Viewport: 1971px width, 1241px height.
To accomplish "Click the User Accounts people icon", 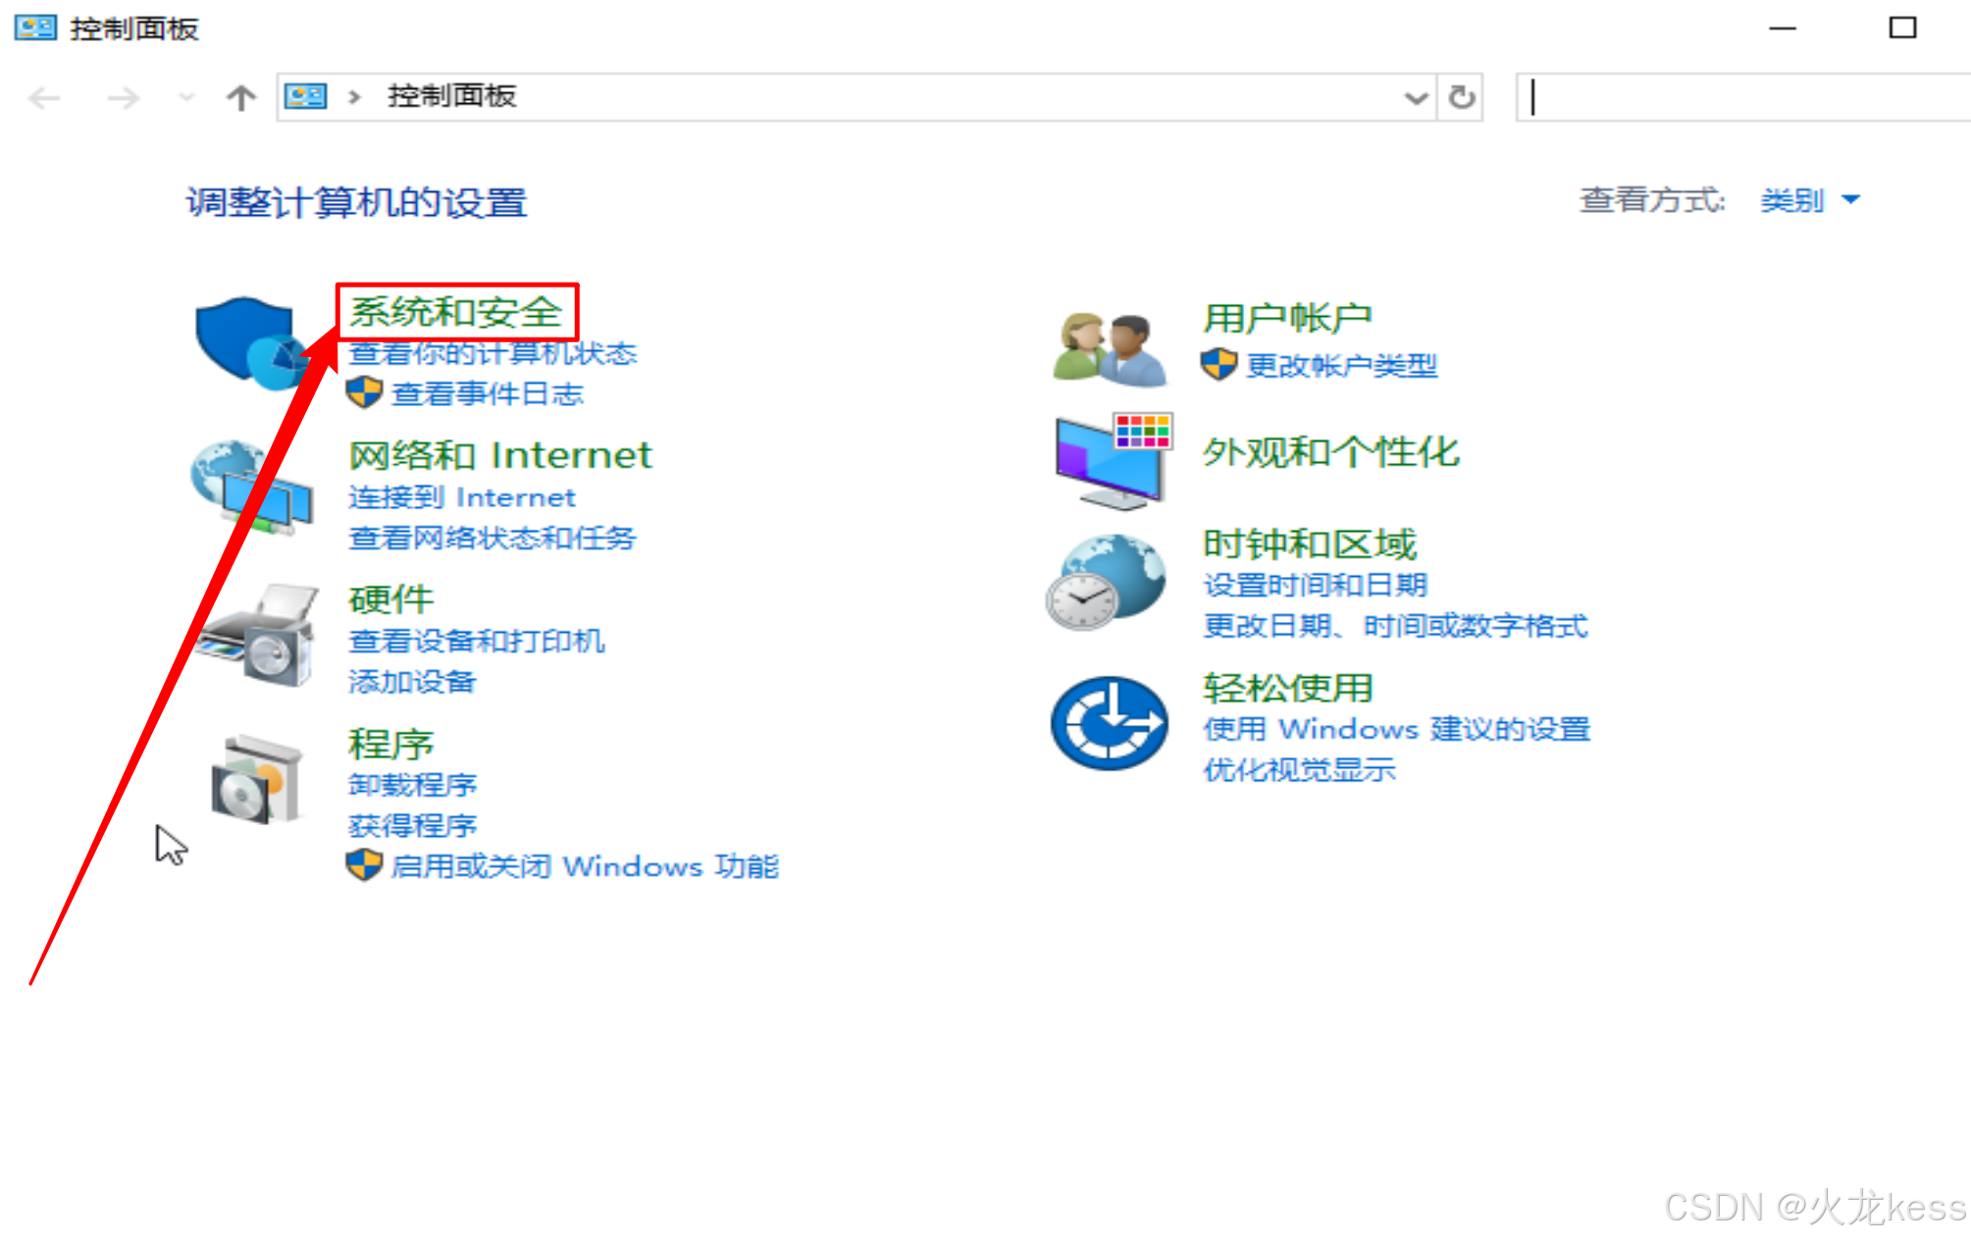I will click(1111, 348).
